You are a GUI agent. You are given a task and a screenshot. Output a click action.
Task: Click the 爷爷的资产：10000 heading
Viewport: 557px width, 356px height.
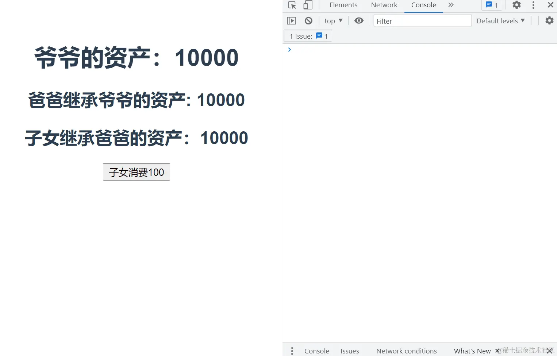137,58
